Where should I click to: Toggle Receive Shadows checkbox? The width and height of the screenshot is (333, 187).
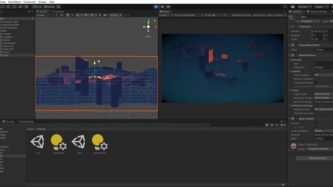point(315,79)
